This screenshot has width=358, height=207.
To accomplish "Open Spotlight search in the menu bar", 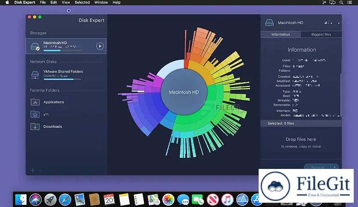I will pos(341,3).
